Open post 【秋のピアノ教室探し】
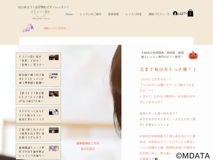This screenshot has width=213, height=160. coord(32,97)
